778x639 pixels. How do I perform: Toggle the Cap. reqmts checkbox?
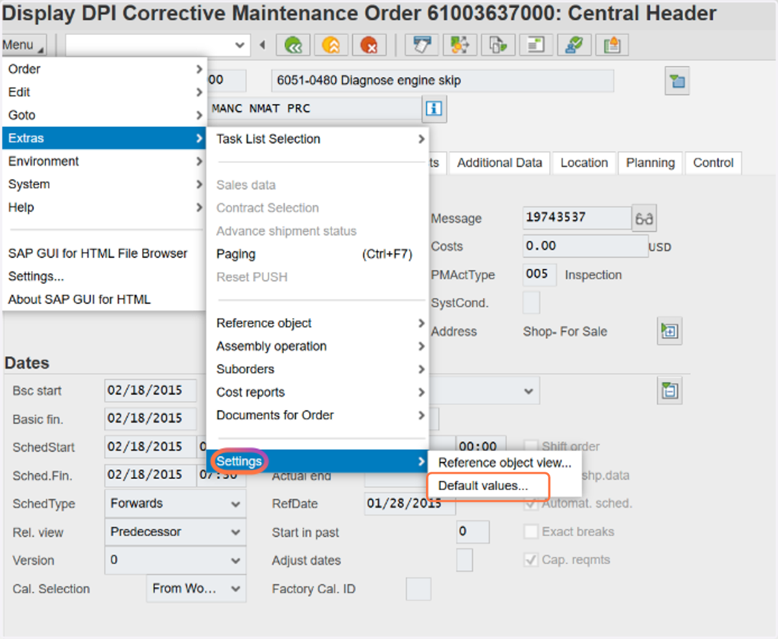(531, 560)
